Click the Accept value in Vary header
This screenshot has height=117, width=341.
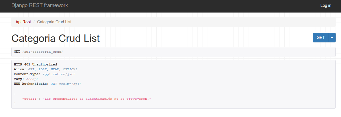pyautogui.click(x=32, y=79)
